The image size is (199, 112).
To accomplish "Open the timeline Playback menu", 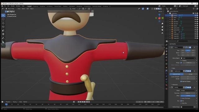I will pos(9,102).
